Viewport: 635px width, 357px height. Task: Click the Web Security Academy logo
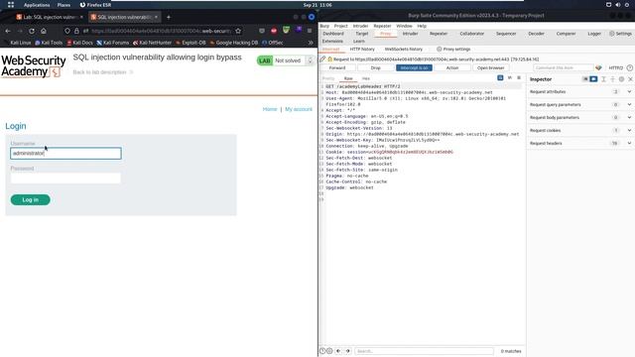coord(33,66)
